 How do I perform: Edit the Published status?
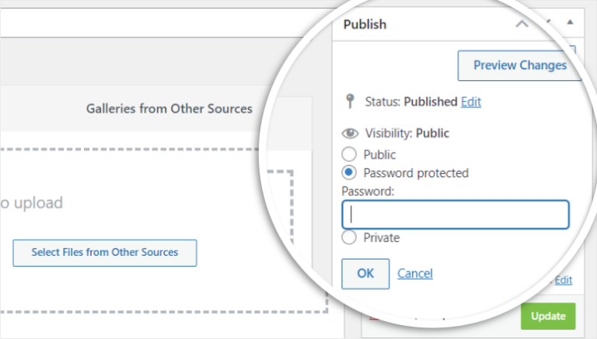tap(471, 102)
